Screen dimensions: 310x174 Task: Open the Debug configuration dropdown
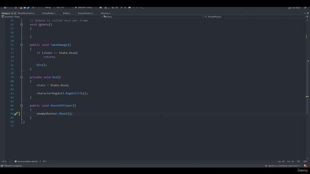tap(49, 8)
